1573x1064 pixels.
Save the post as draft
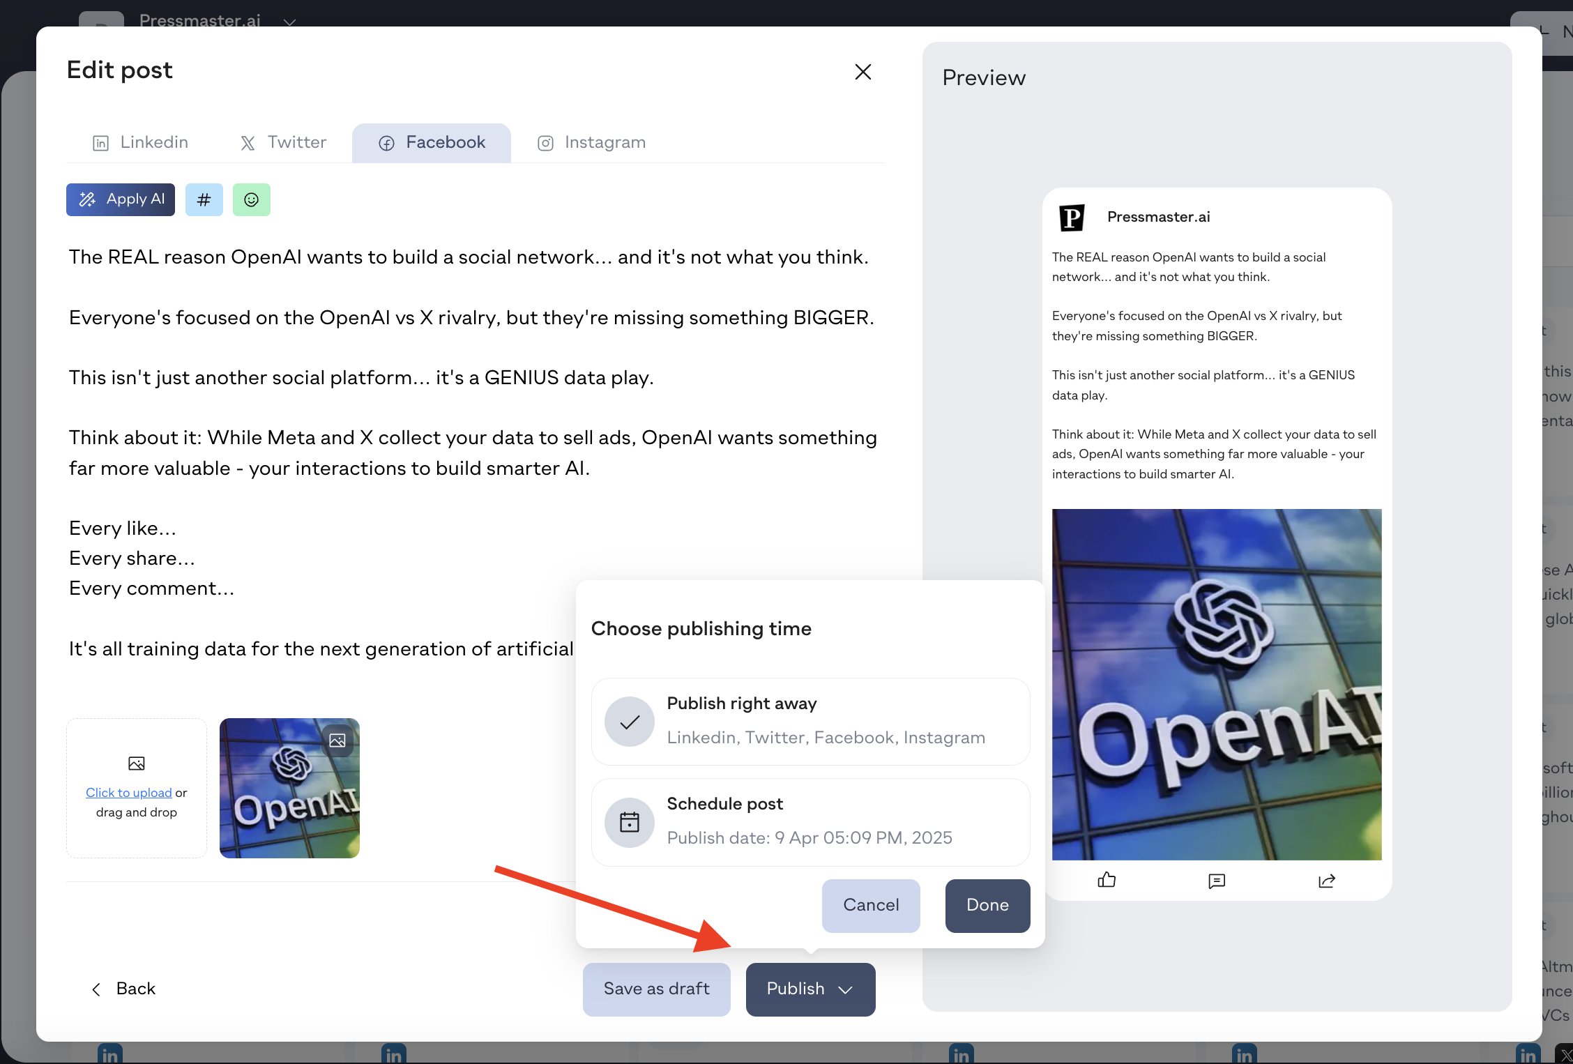click(x=656, y=989)
